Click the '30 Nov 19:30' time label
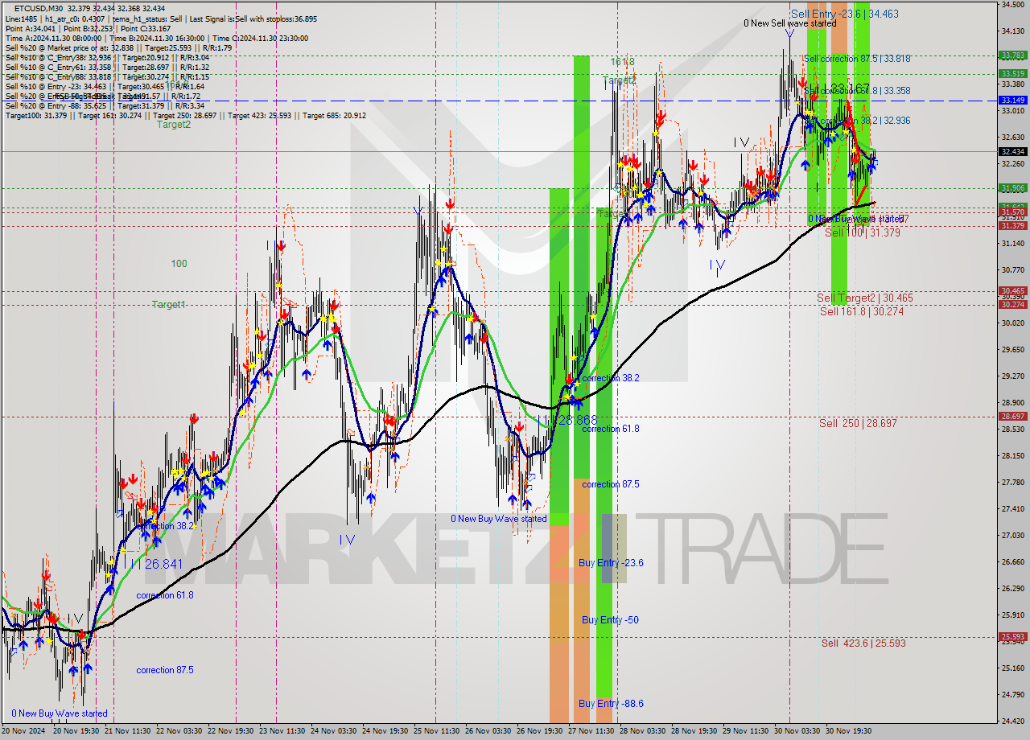 (x=849, y=731)
